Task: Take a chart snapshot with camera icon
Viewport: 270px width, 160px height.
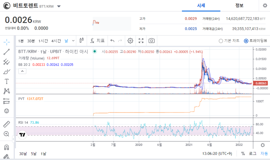Action: tap(152, 41)
